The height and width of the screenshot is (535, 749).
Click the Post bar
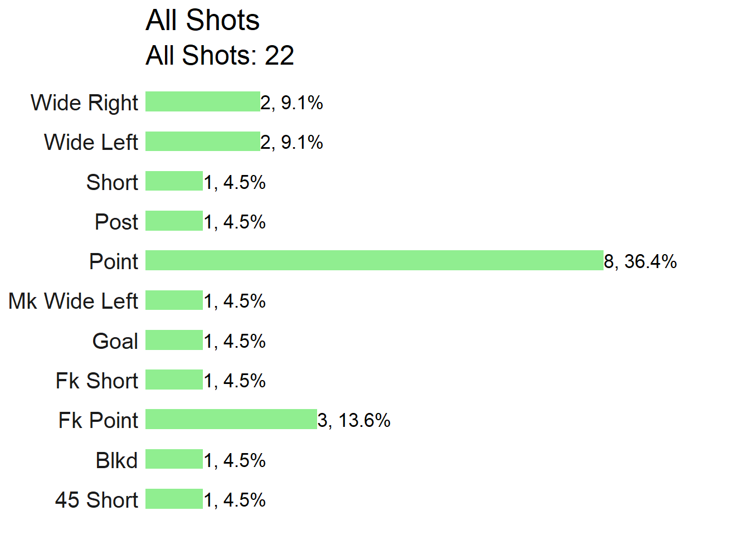pyautogui.click(x=174, y=221)
